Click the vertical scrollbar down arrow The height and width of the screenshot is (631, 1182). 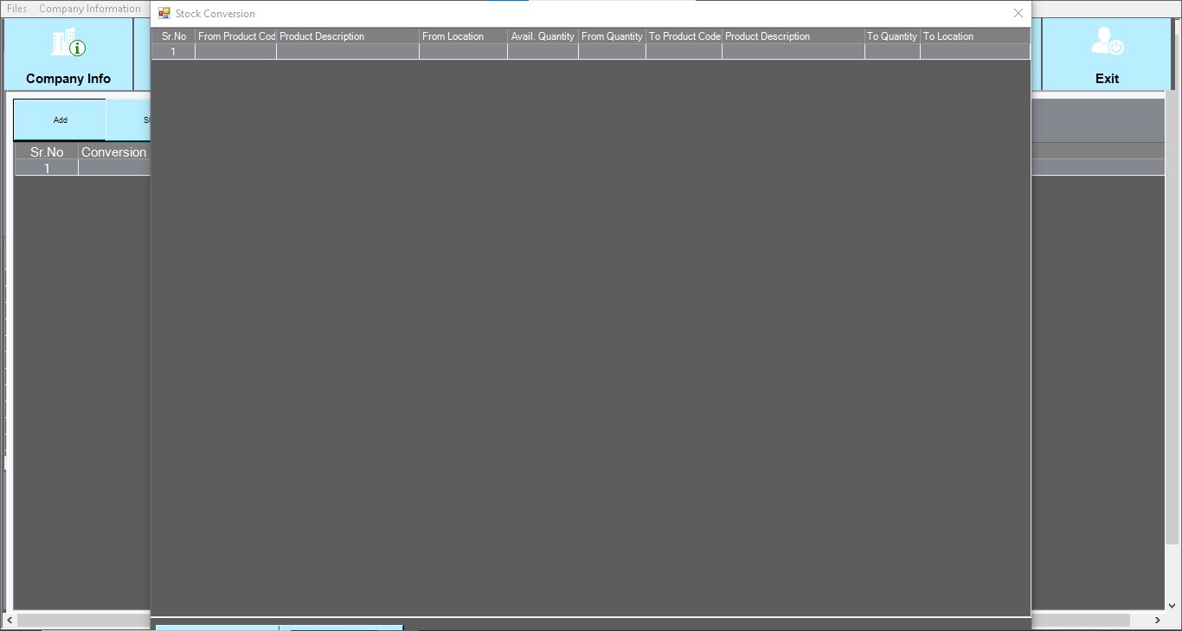point(1172,606)
